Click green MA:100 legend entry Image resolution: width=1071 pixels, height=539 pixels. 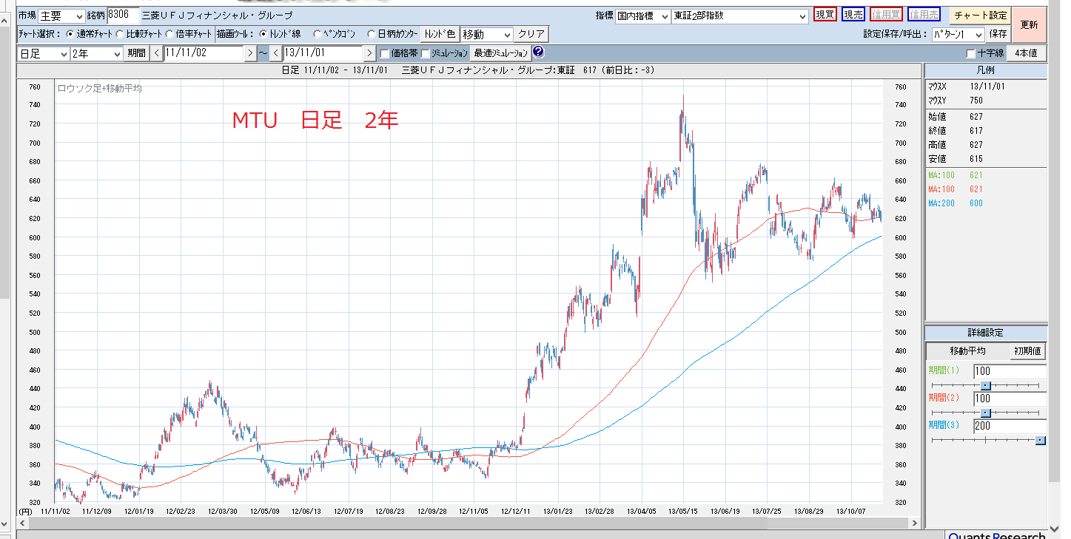pos(956,174)
